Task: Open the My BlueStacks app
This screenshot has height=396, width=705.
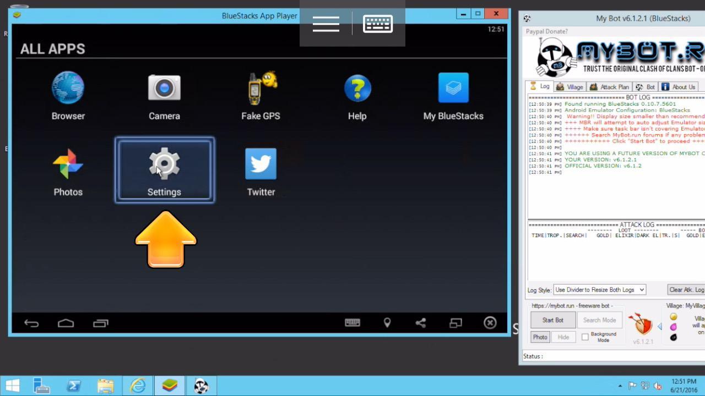Action: (453, 96)
